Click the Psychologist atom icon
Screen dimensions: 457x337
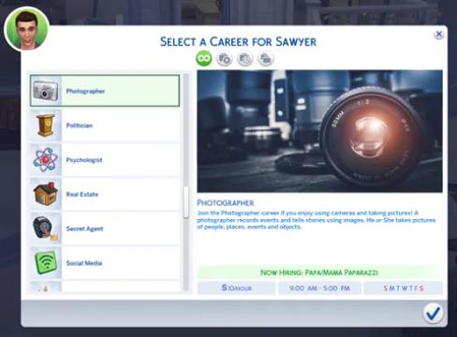tap(46, 159)
